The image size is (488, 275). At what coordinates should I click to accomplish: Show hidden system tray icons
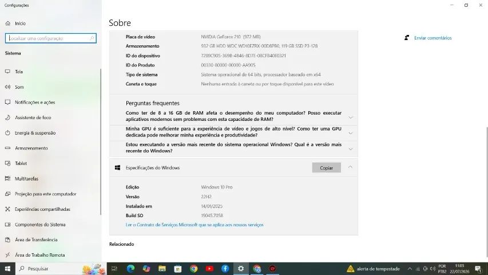[x=410, y=269]
